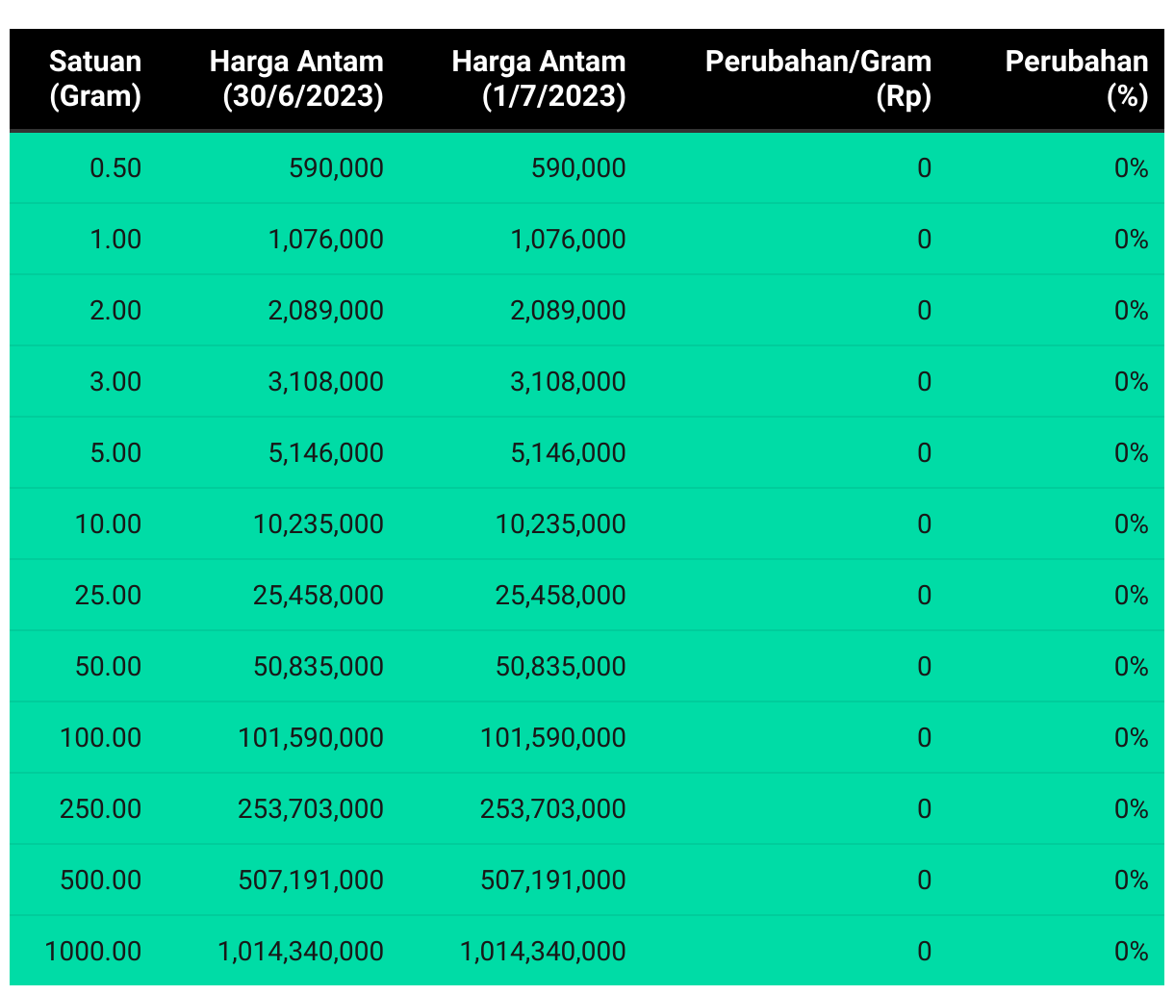Click 25,458,000 under Harga Antam (1/7/2023)
The width and height of the screenshot is (1174, 995).
pyautogui.click(x=561, y=596)
